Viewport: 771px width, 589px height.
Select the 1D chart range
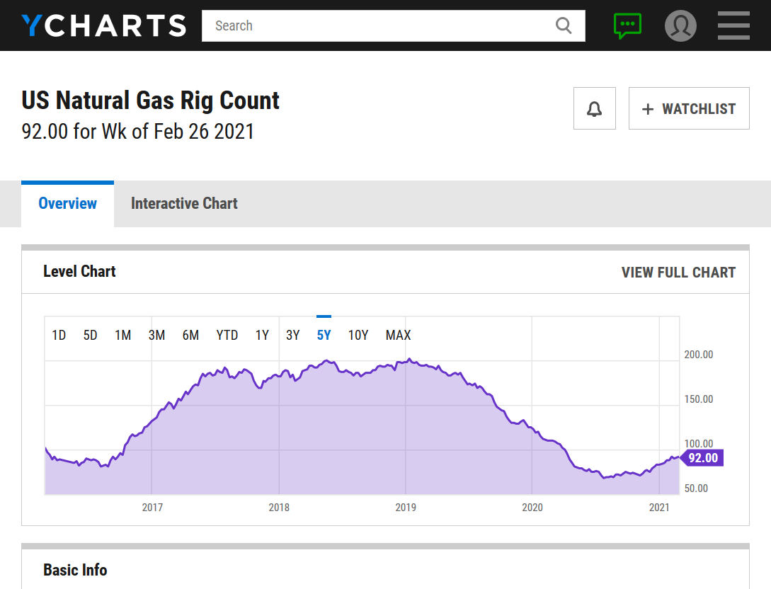tap(59, 336)
